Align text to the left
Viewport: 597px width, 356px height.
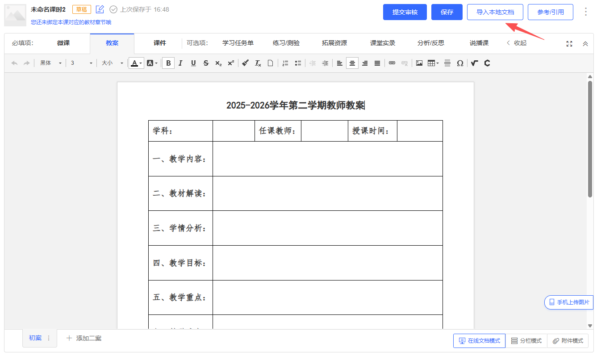tap(340, 63)
